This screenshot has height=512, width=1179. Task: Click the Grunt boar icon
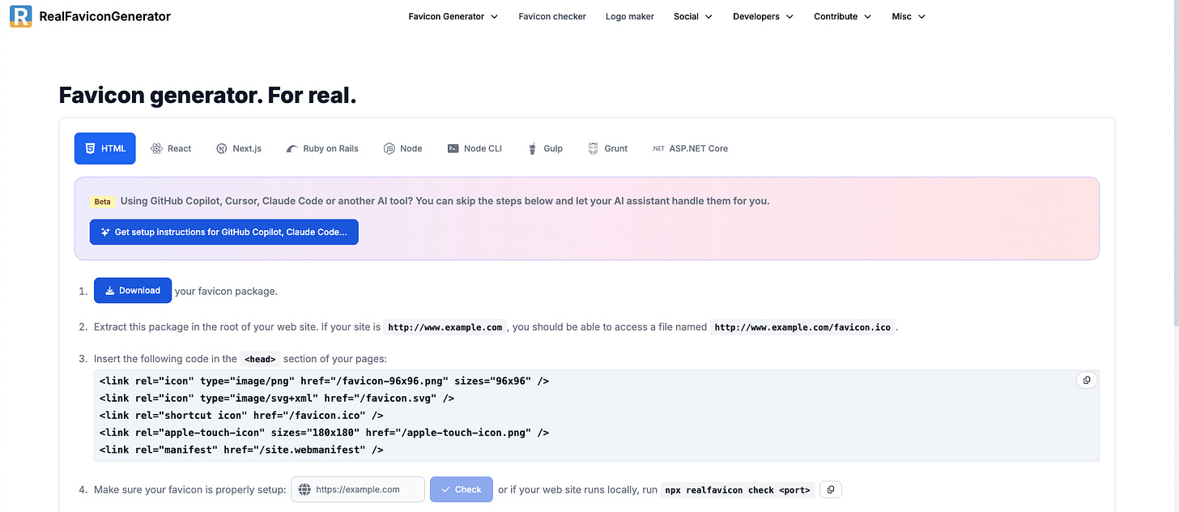click(594, 148)
